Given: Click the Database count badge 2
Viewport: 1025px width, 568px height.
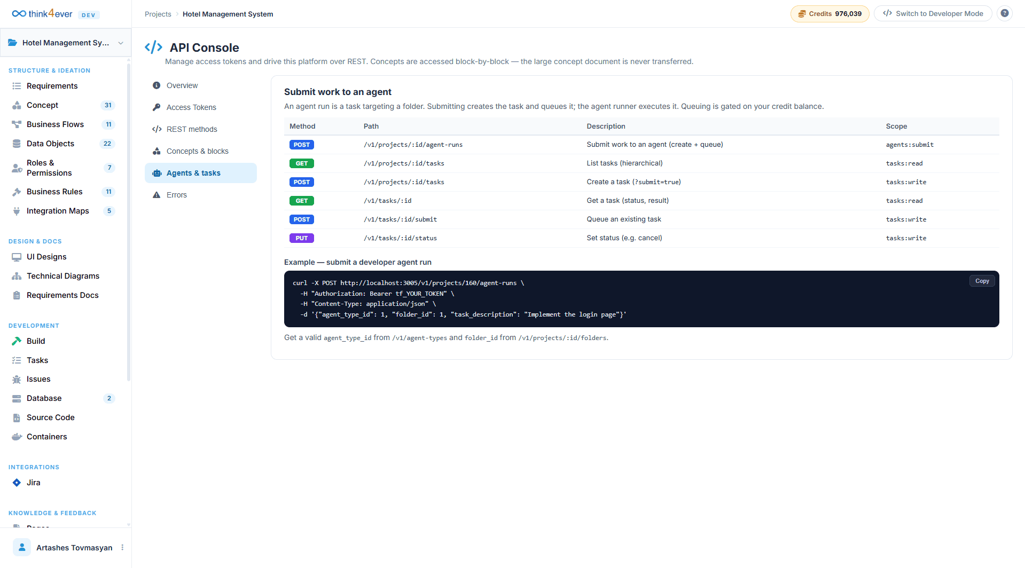Looking at the screenshot, I should 109,398.
